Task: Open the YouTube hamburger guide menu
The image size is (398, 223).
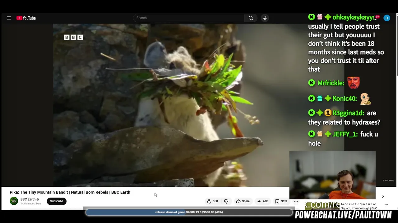Action: click(9, 18)
